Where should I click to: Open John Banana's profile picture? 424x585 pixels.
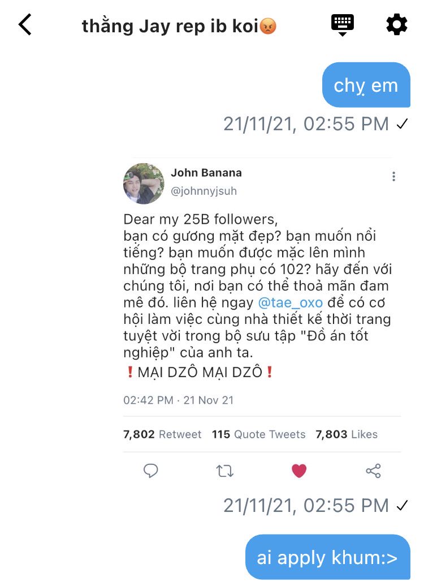144,183
